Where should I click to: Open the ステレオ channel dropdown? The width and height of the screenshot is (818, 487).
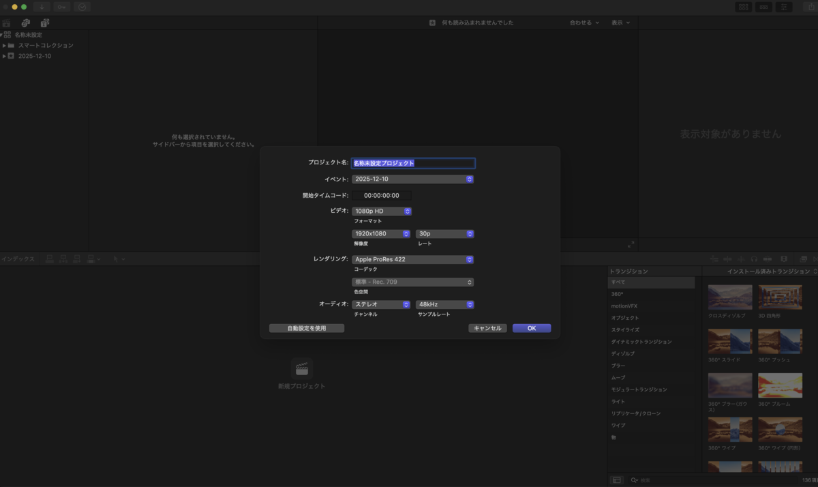pos(381,305)
